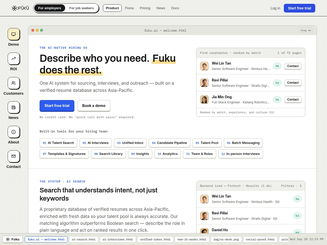The image size is (327, 245).
Task: Click Wei Lin Tan's avatar in Find candidates
Action: (204, 66)
